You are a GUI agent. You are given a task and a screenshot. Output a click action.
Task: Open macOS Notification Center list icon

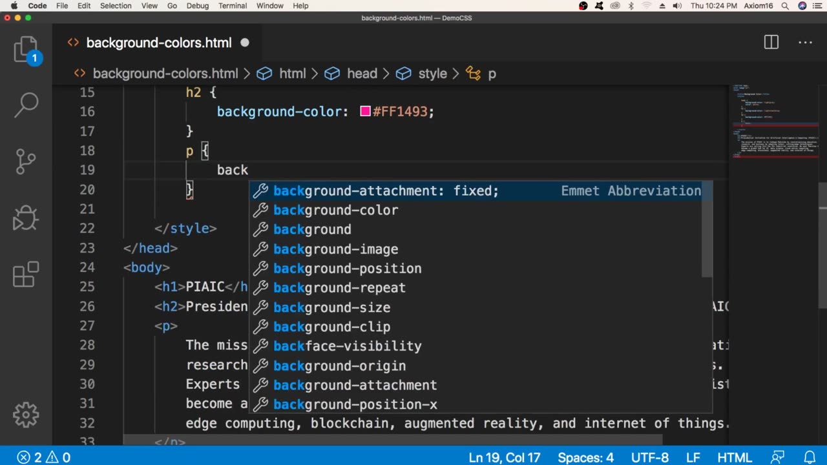(x=817, y=6)
